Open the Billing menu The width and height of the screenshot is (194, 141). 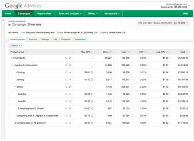[x=93, y=14]
